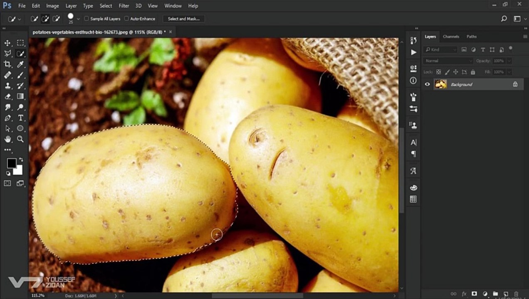The height and width of the screenshot is (299, 529).
Task: Open the Image menu
Action: (52, 6)
